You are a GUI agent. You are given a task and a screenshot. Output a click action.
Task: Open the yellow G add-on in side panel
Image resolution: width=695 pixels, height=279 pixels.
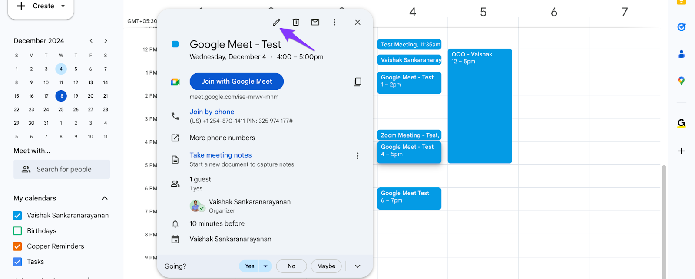(682, 123)
